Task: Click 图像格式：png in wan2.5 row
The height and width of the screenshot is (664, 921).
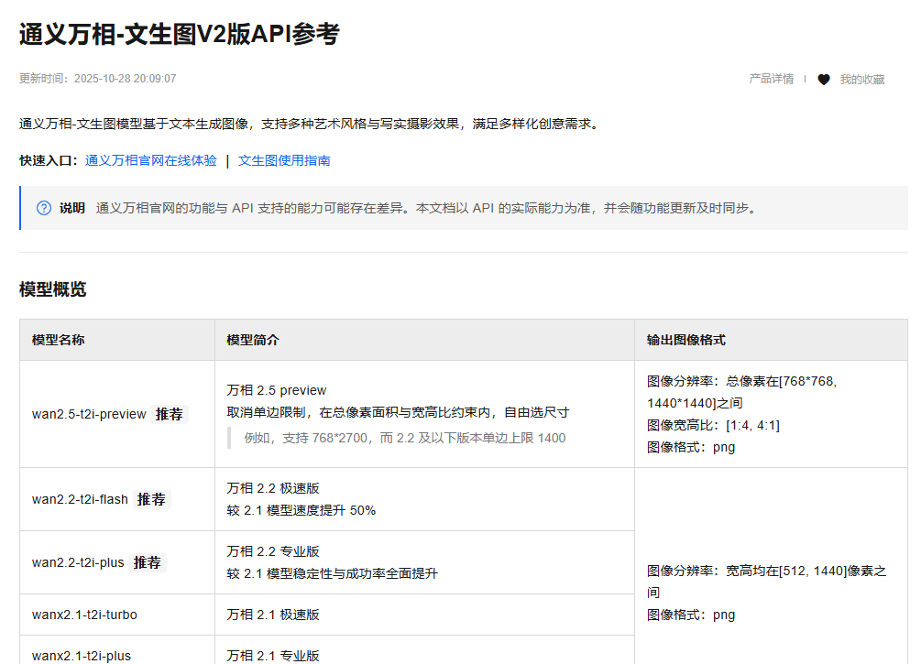Action: 691,447
